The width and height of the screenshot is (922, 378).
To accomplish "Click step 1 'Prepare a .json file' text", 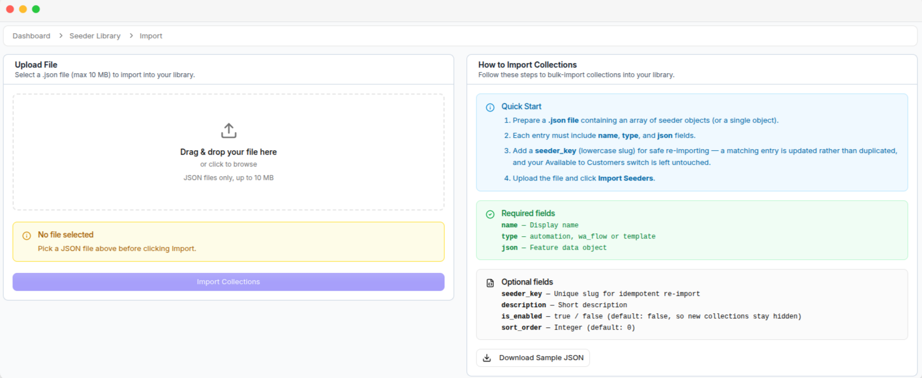I will coord(645,120).
